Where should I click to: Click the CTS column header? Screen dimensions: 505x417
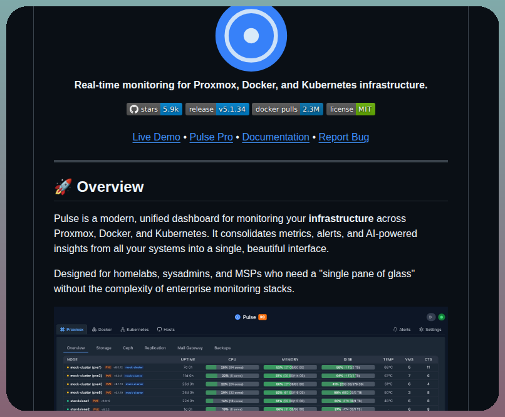point(429,359)
